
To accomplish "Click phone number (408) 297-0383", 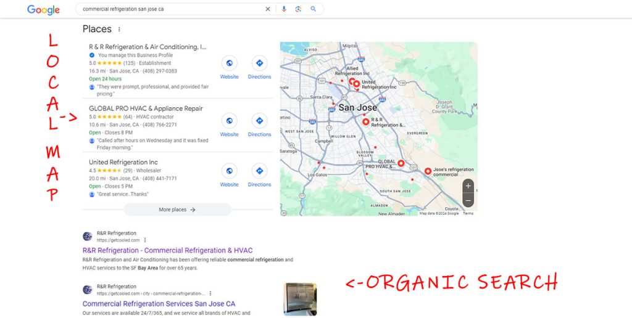I will pyautogui.click(x=160, y=71).
